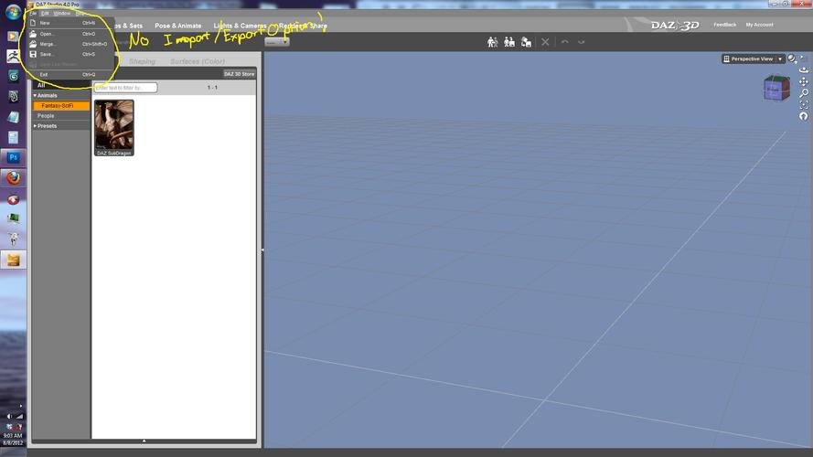813x457 pixels.
Task: Open the My Account link
Action: pos(760,25)
